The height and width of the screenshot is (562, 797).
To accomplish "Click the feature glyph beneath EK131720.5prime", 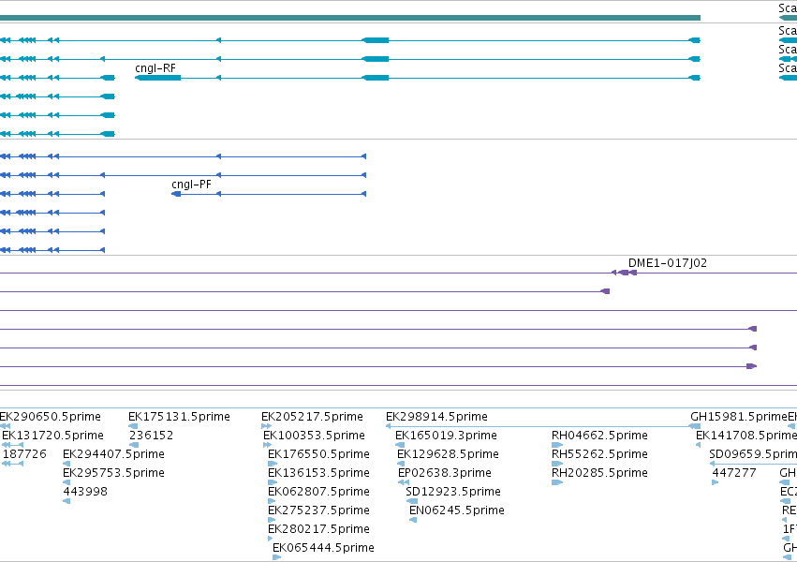I will point(13,445).
